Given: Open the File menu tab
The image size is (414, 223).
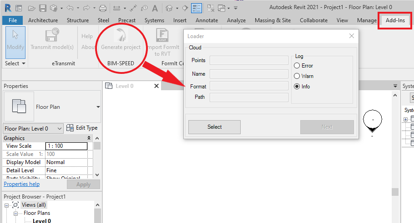Looking at the screenshot, I should click(x=13, y=20).
